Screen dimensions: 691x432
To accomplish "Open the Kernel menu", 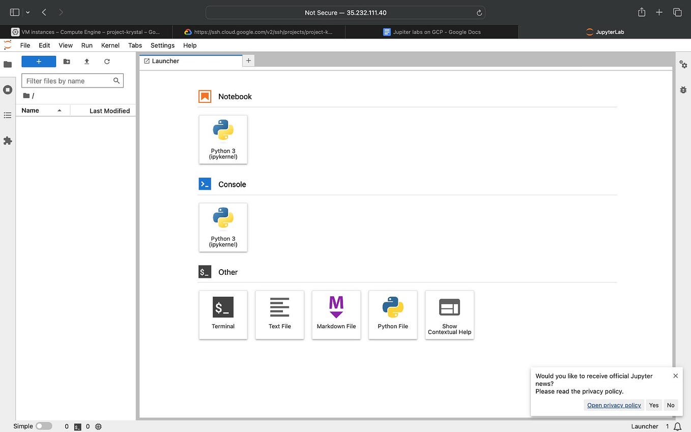I will (110, 45).
